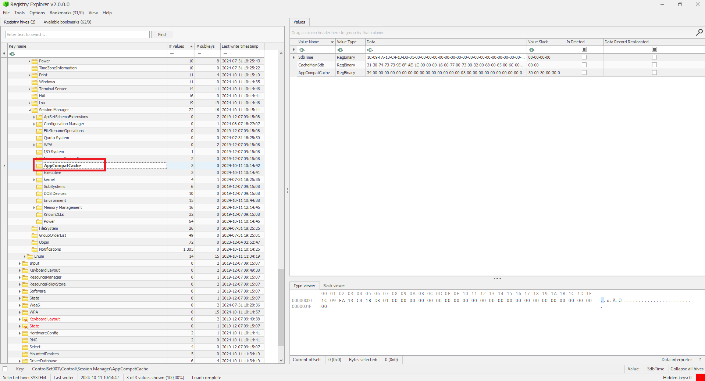The width and height of the screenshot is (705, 381).
Task: Click the Data column filter condition icon
Action: [370, 50]
